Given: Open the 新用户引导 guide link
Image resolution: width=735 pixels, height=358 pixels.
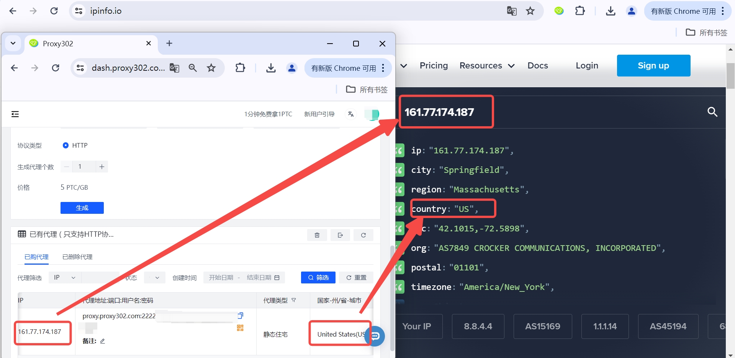Looking at the screenshot, I should click(x=319, y=114).
